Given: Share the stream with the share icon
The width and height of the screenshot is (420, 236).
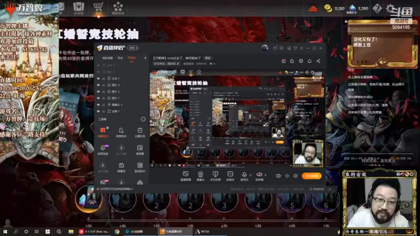Looking at the screenshot, I should coord(318,61).
